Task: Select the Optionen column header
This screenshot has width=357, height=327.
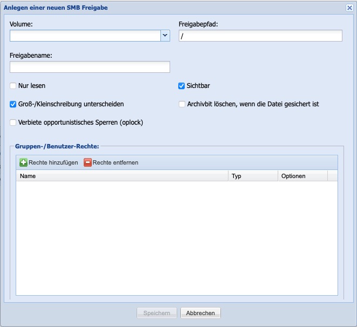Action: [x=302, y=176]
